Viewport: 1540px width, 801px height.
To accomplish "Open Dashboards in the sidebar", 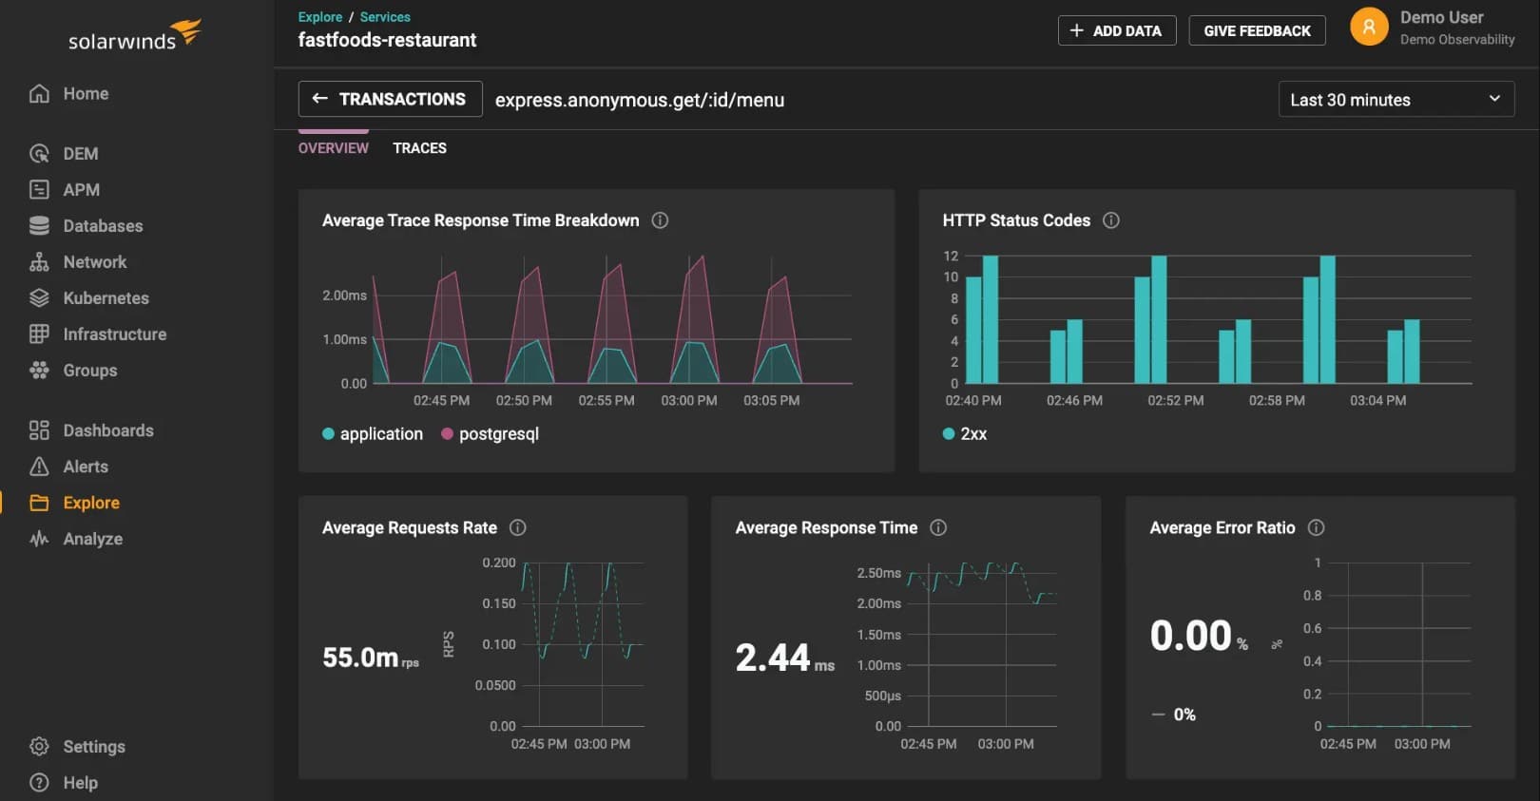I will 108,430.
